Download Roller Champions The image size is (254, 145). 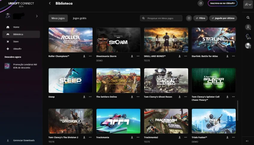click(84, 56)
